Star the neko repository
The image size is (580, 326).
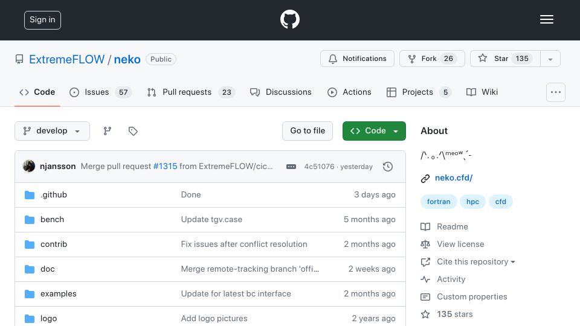(505, 59)
